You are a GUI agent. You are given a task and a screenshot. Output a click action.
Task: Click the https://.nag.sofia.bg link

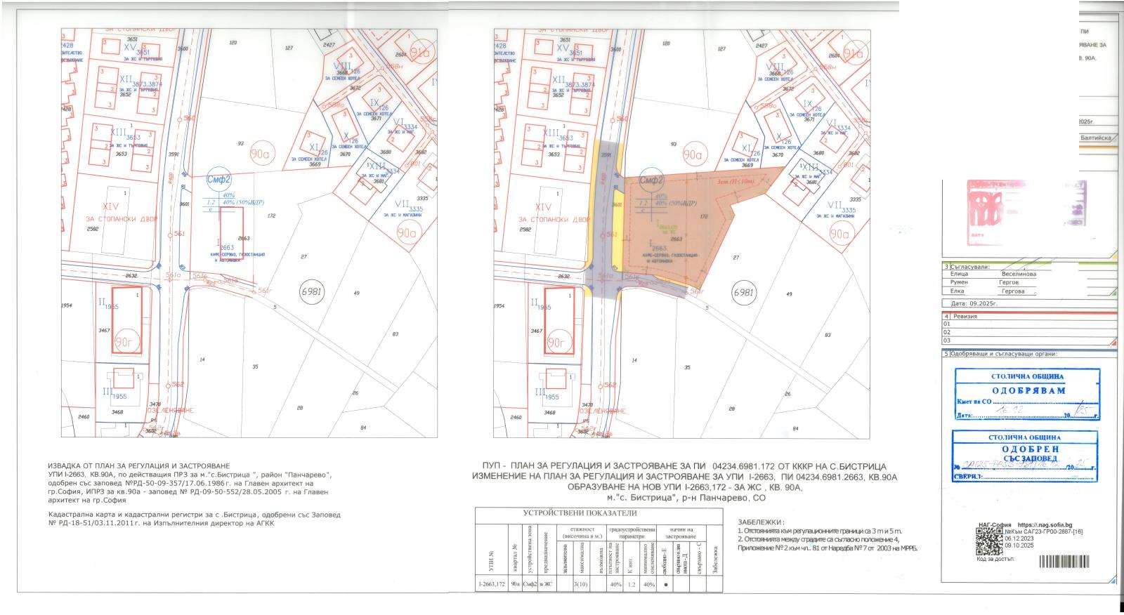pyautogui.click(x=1045, y=525)
